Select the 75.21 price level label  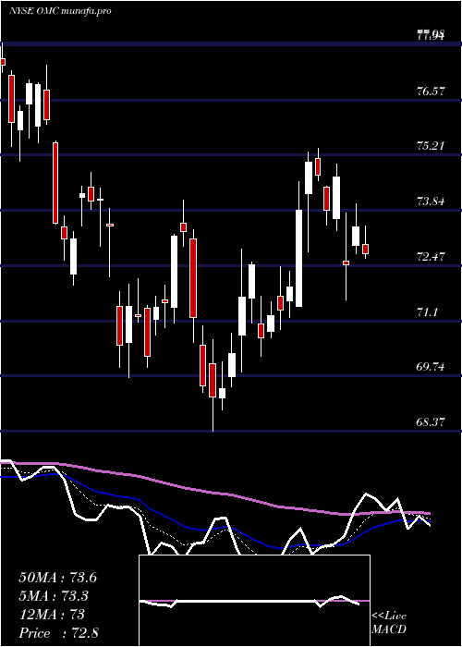point(432,146)
